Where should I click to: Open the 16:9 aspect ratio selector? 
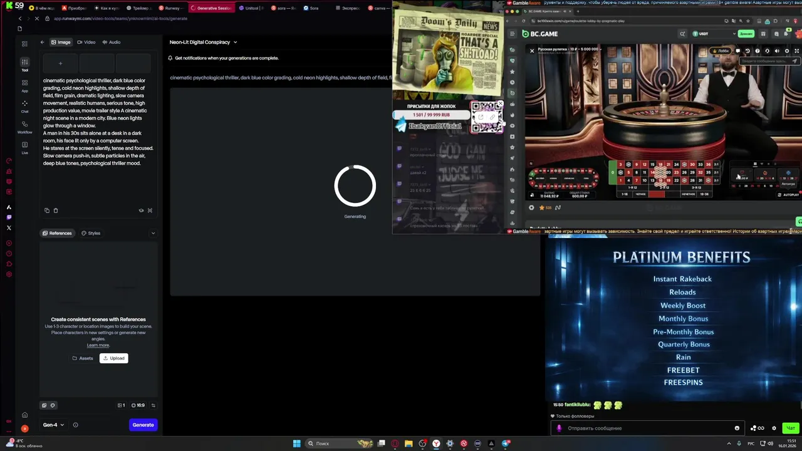coord(138,405)
